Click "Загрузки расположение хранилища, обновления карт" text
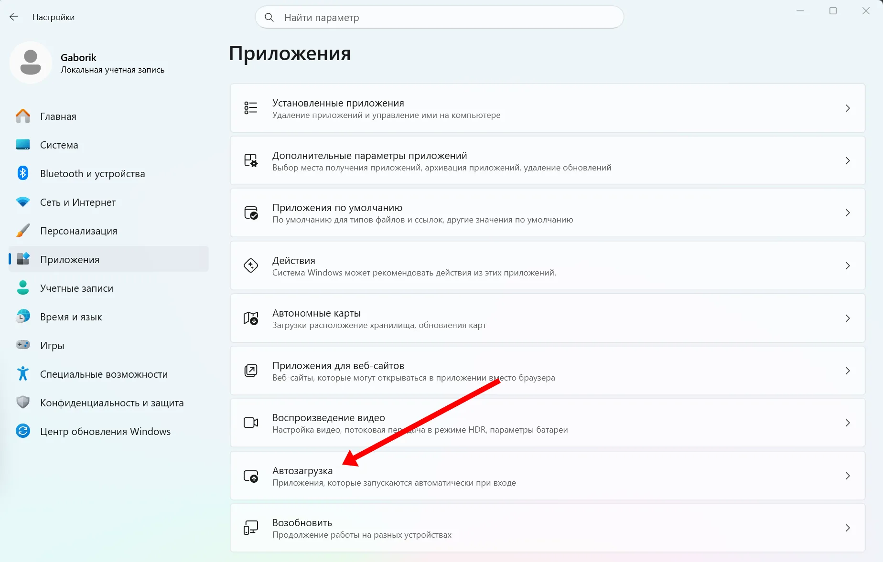Image resolution: width=883 pixels, height=562 pixels. click(379, 325)
